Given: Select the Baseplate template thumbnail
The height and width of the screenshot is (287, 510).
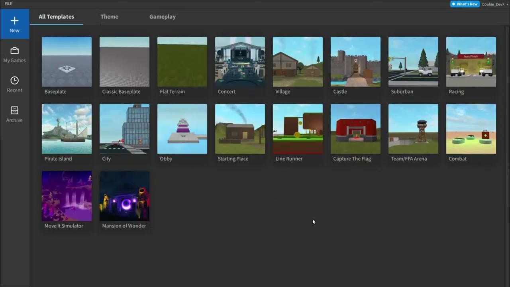Looking at the screenshot, I should (67, 62).
